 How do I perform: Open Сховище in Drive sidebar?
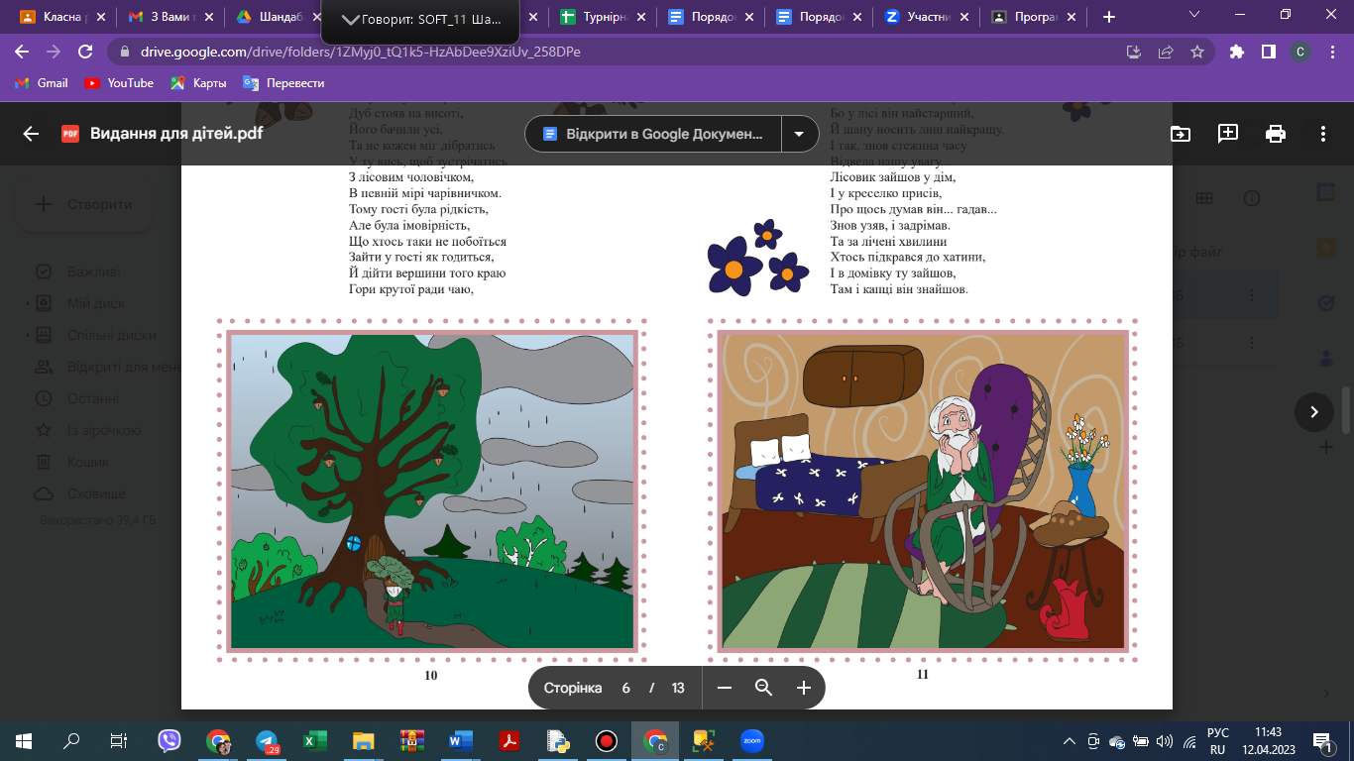tap(96, 493)
